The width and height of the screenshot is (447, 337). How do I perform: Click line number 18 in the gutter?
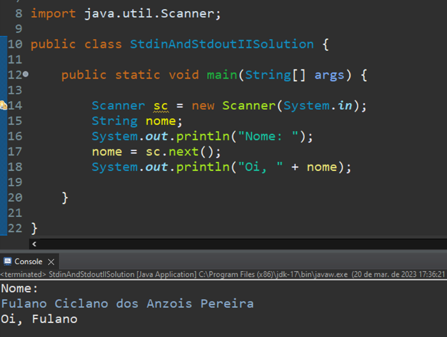click(x=15, y=167)
